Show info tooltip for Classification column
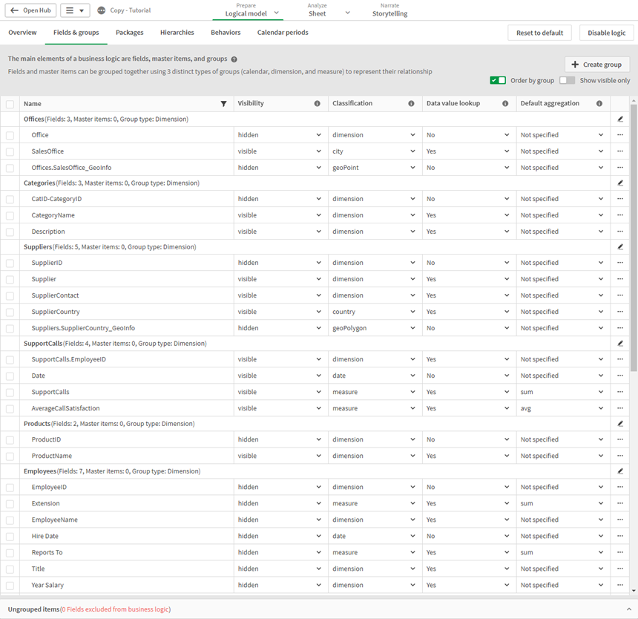 411,103
